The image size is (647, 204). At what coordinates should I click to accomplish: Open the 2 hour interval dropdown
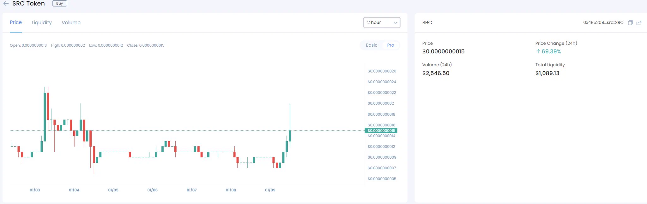click(382, 22)
